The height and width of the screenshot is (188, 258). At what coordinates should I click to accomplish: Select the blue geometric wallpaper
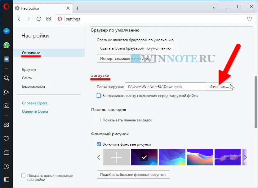172,157
